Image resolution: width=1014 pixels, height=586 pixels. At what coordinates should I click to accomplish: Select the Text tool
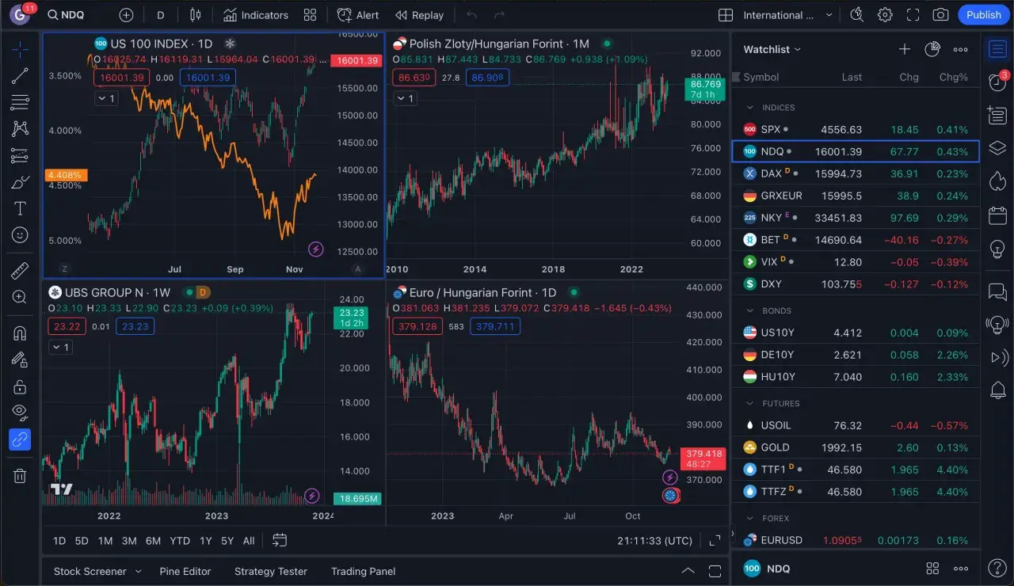coord(20,209)
